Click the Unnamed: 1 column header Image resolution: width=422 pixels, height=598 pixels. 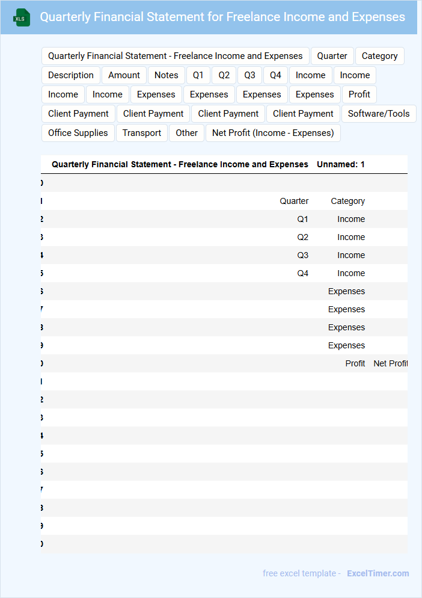click(x=341, y=164)
